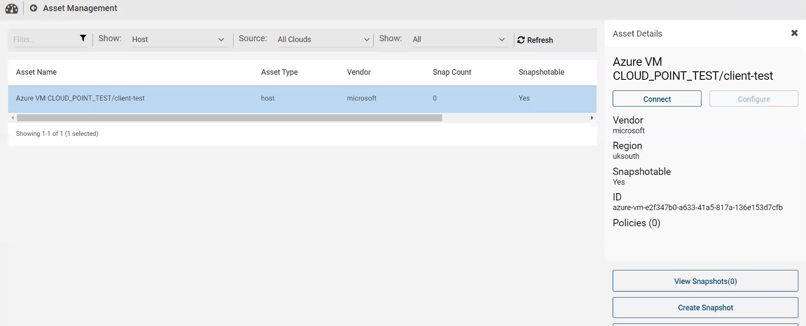This screenshot has width=806, height=326.
Task: Click the Configure button
Action: pos(754,99)
